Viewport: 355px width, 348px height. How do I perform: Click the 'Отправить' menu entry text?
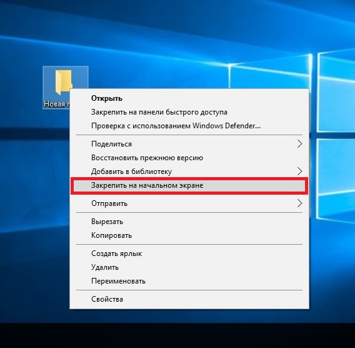coord(109,203)
